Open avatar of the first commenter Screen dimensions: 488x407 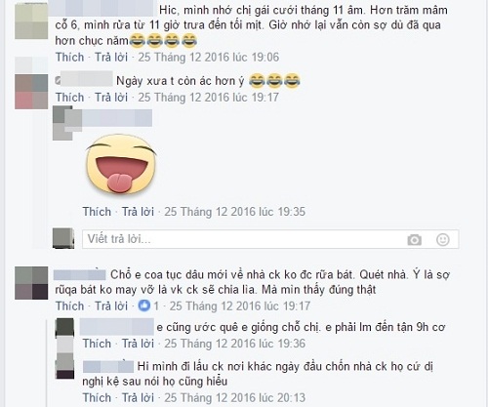[x=31, y=21]
